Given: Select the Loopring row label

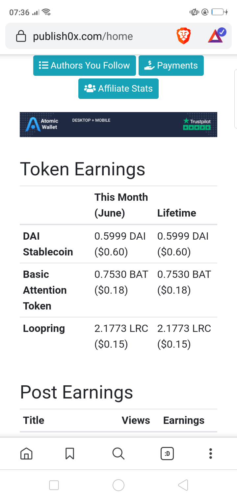Looking at the screenshot, I should tap(44, 329).
